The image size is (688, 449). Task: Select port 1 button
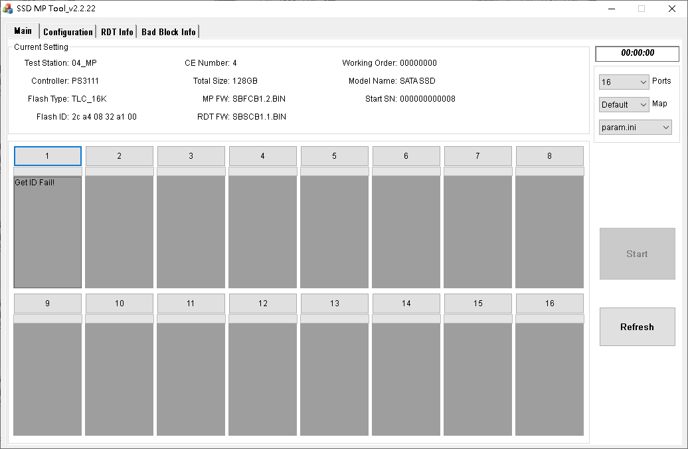point(48,156)
